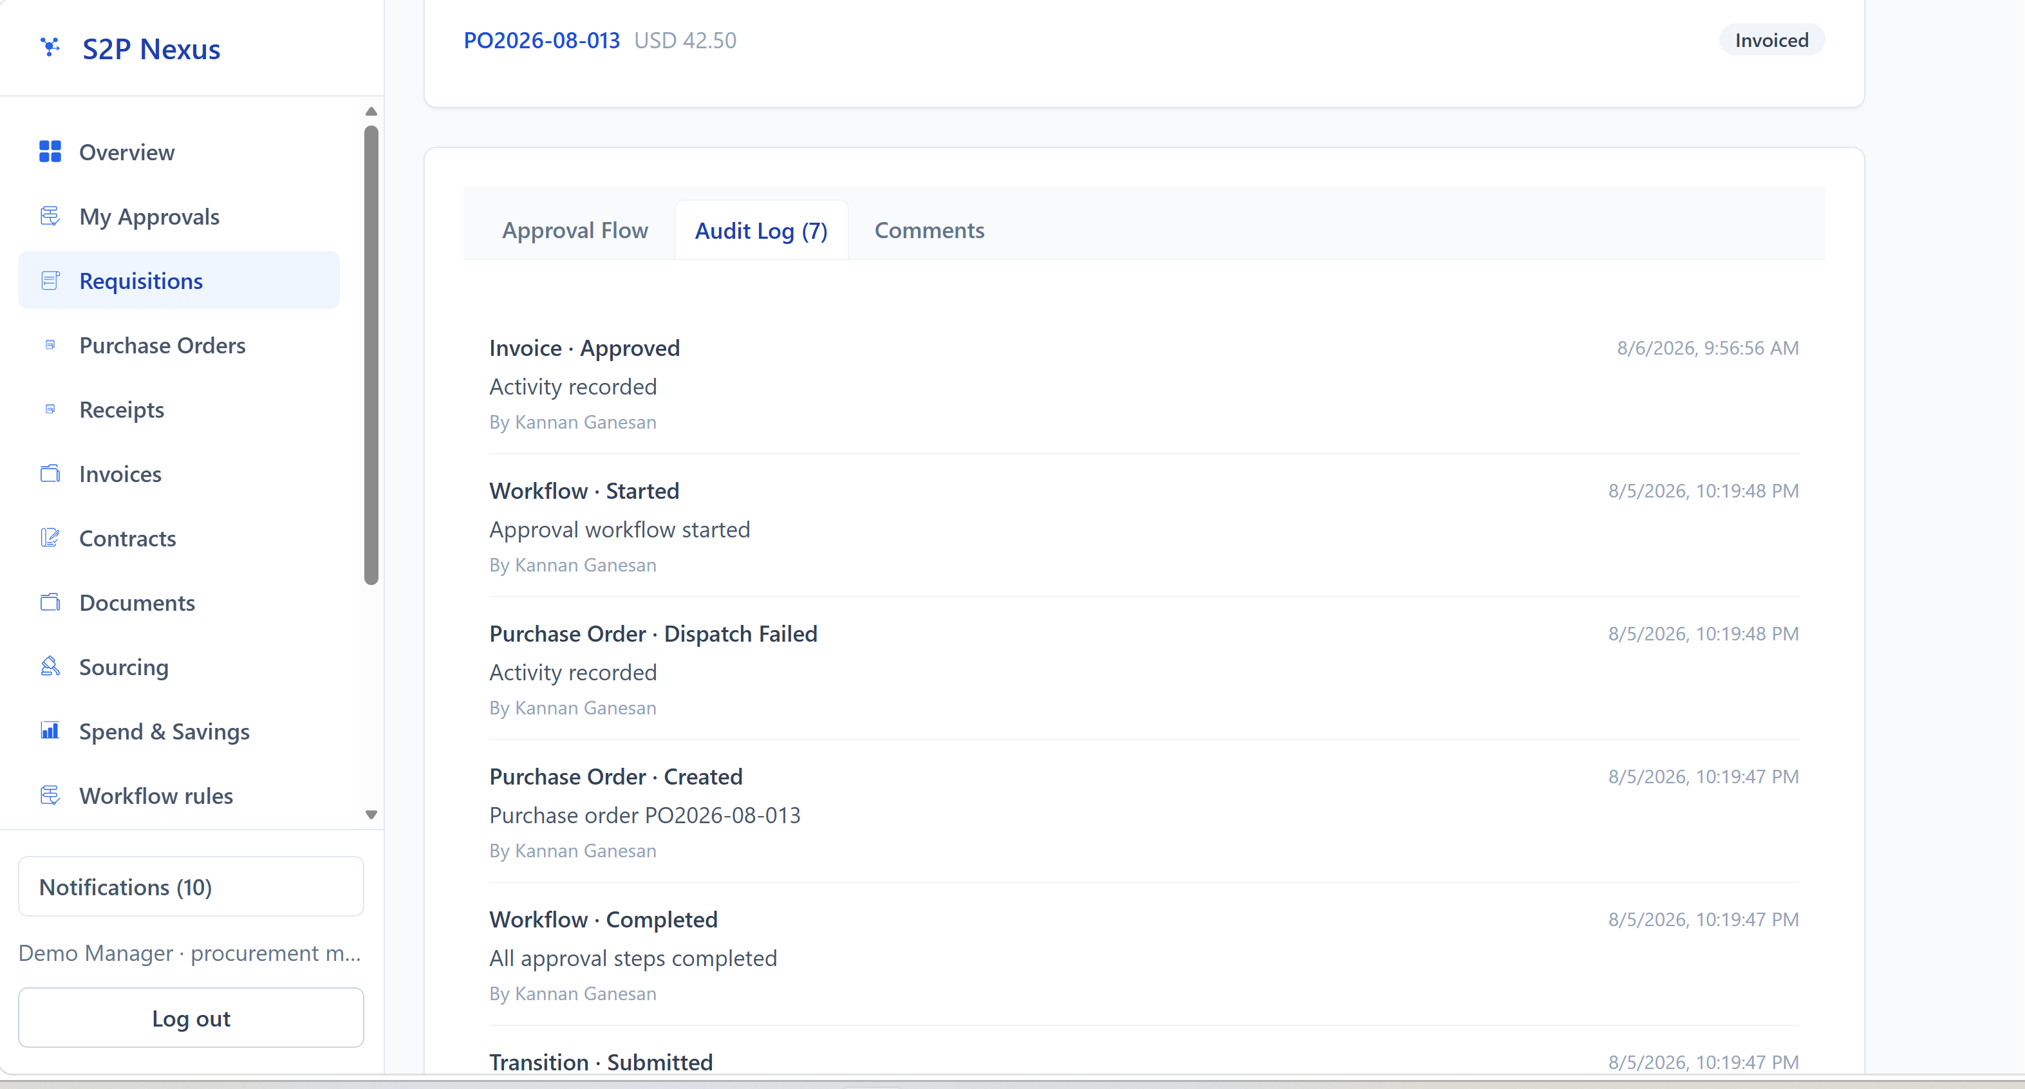Open the PO2026-08-013 purchase order link
Image resolution: width=2025 pixels, height=1089 pixels.
click(541, 40)
